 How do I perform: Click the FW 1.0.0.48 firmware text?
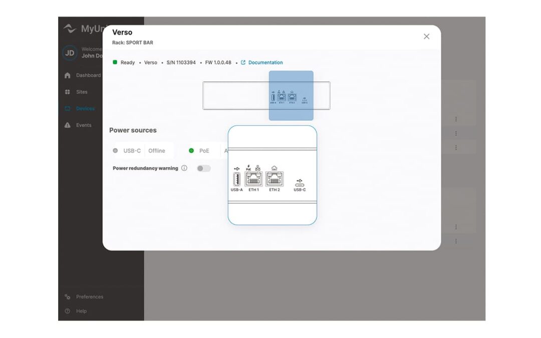218,63
